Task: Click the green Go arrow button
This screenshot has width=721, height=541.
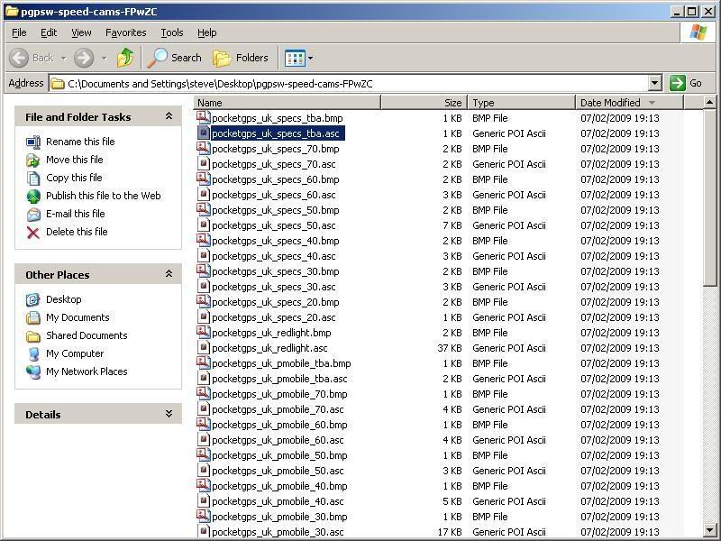Action: point(678,83)
